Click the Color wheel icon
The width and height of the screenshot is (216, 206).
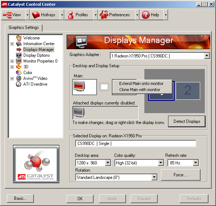pos(19,72)
